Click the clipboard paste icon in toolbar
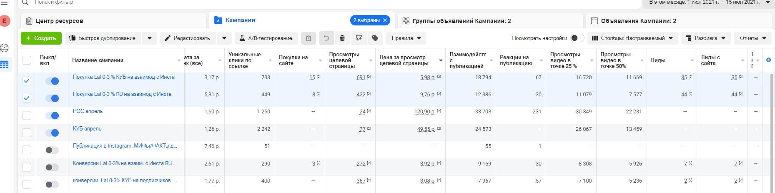Image resolution: width=775 pixels, height=193 pixels. (308, 38)
